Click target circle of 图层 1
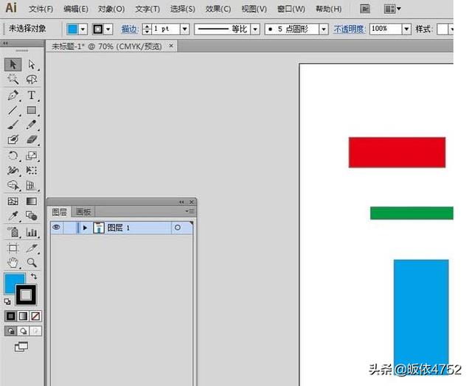The width and height of the screenshot is (472, 386). (178, 228)
